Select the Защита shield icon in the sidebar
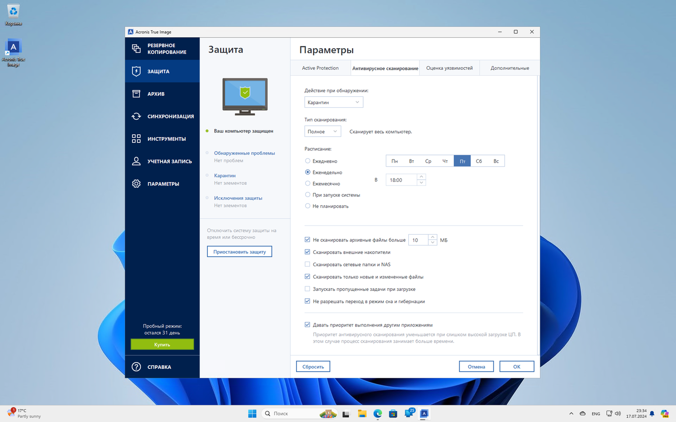The height and width of the screenshot is (422, 676). click(136, 71)
